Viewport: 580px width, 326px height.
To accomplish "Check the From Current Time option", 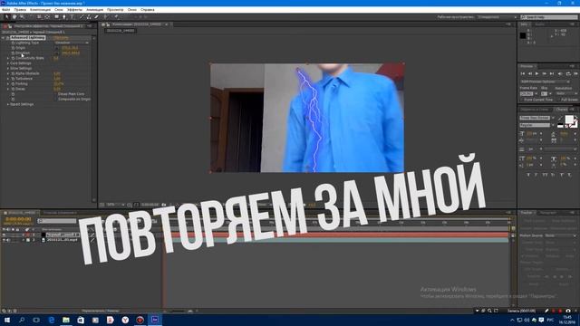I will pos(522,100).
